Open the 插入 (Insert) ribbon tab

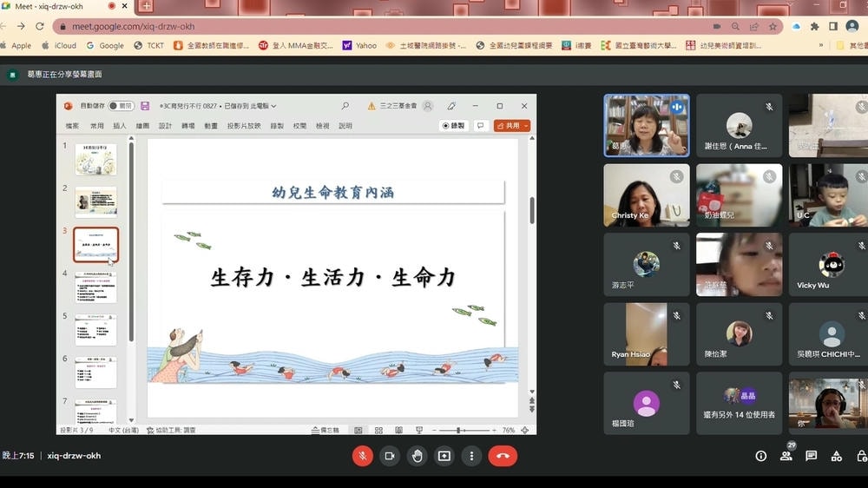pyautogui.click(x=120, y=126)
